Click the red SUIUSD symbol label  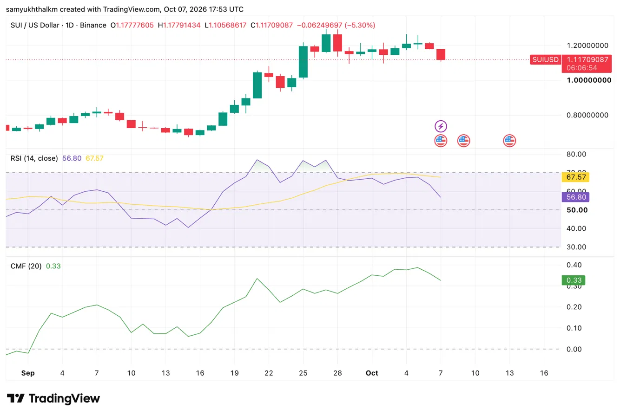[545, 59]
